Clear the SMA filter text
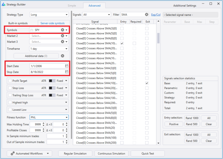This screenshot has height=159, width=223. click(x=147, y=14)
